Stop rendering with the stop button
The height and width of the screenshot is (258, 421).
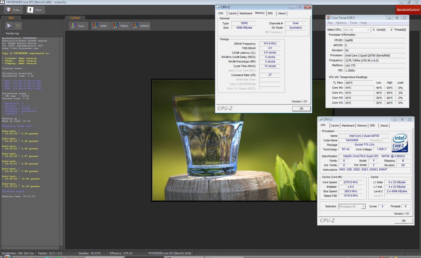[x=18, y=26]
